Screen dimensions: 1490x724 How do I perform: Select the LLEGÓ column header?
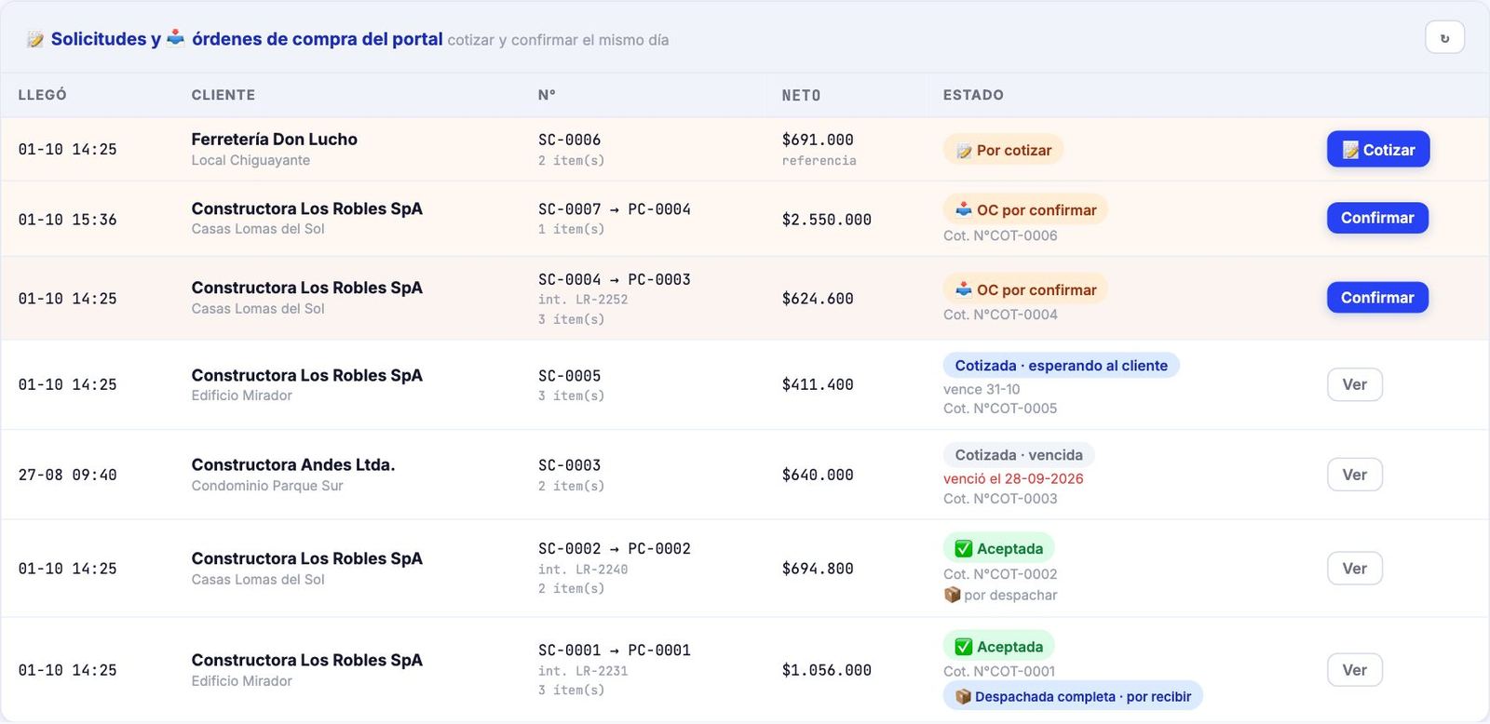(x=43, y=95)
